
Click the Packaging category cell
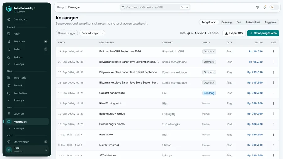coord(169,114)
